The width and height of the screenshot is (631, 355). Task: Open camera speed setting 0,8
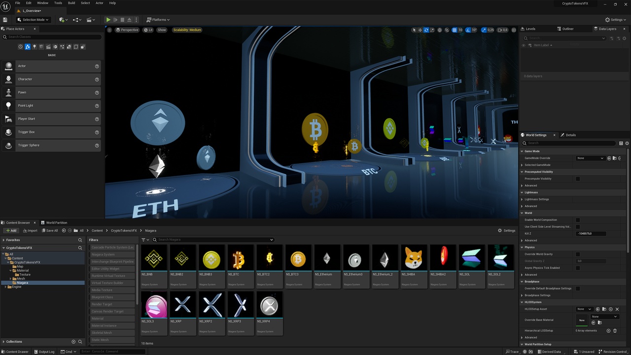503,30
